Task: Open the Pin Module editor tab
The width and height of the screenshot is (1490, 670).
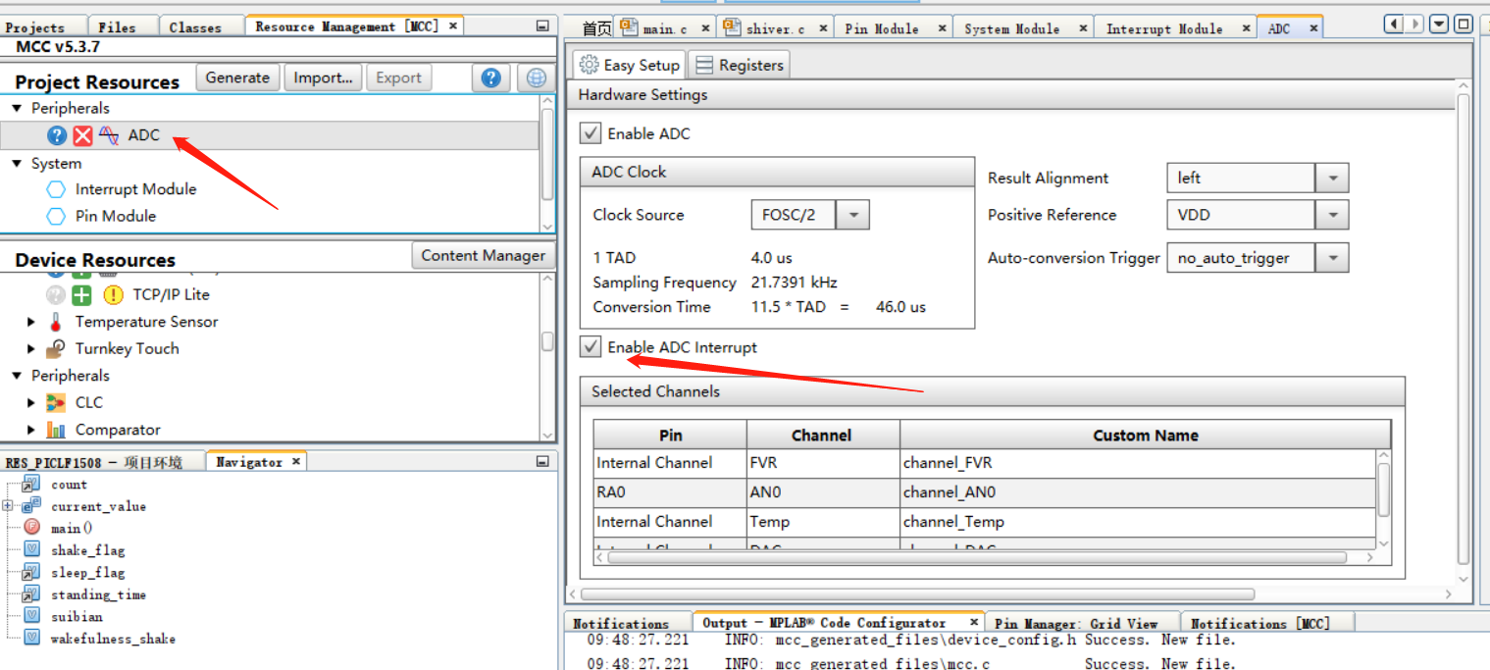Action: 882,27
